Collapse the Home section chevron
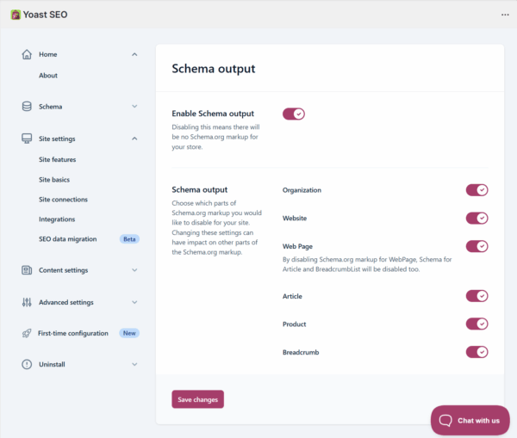Viewport: 517px width, 438px height. click(x=134, y=54)
